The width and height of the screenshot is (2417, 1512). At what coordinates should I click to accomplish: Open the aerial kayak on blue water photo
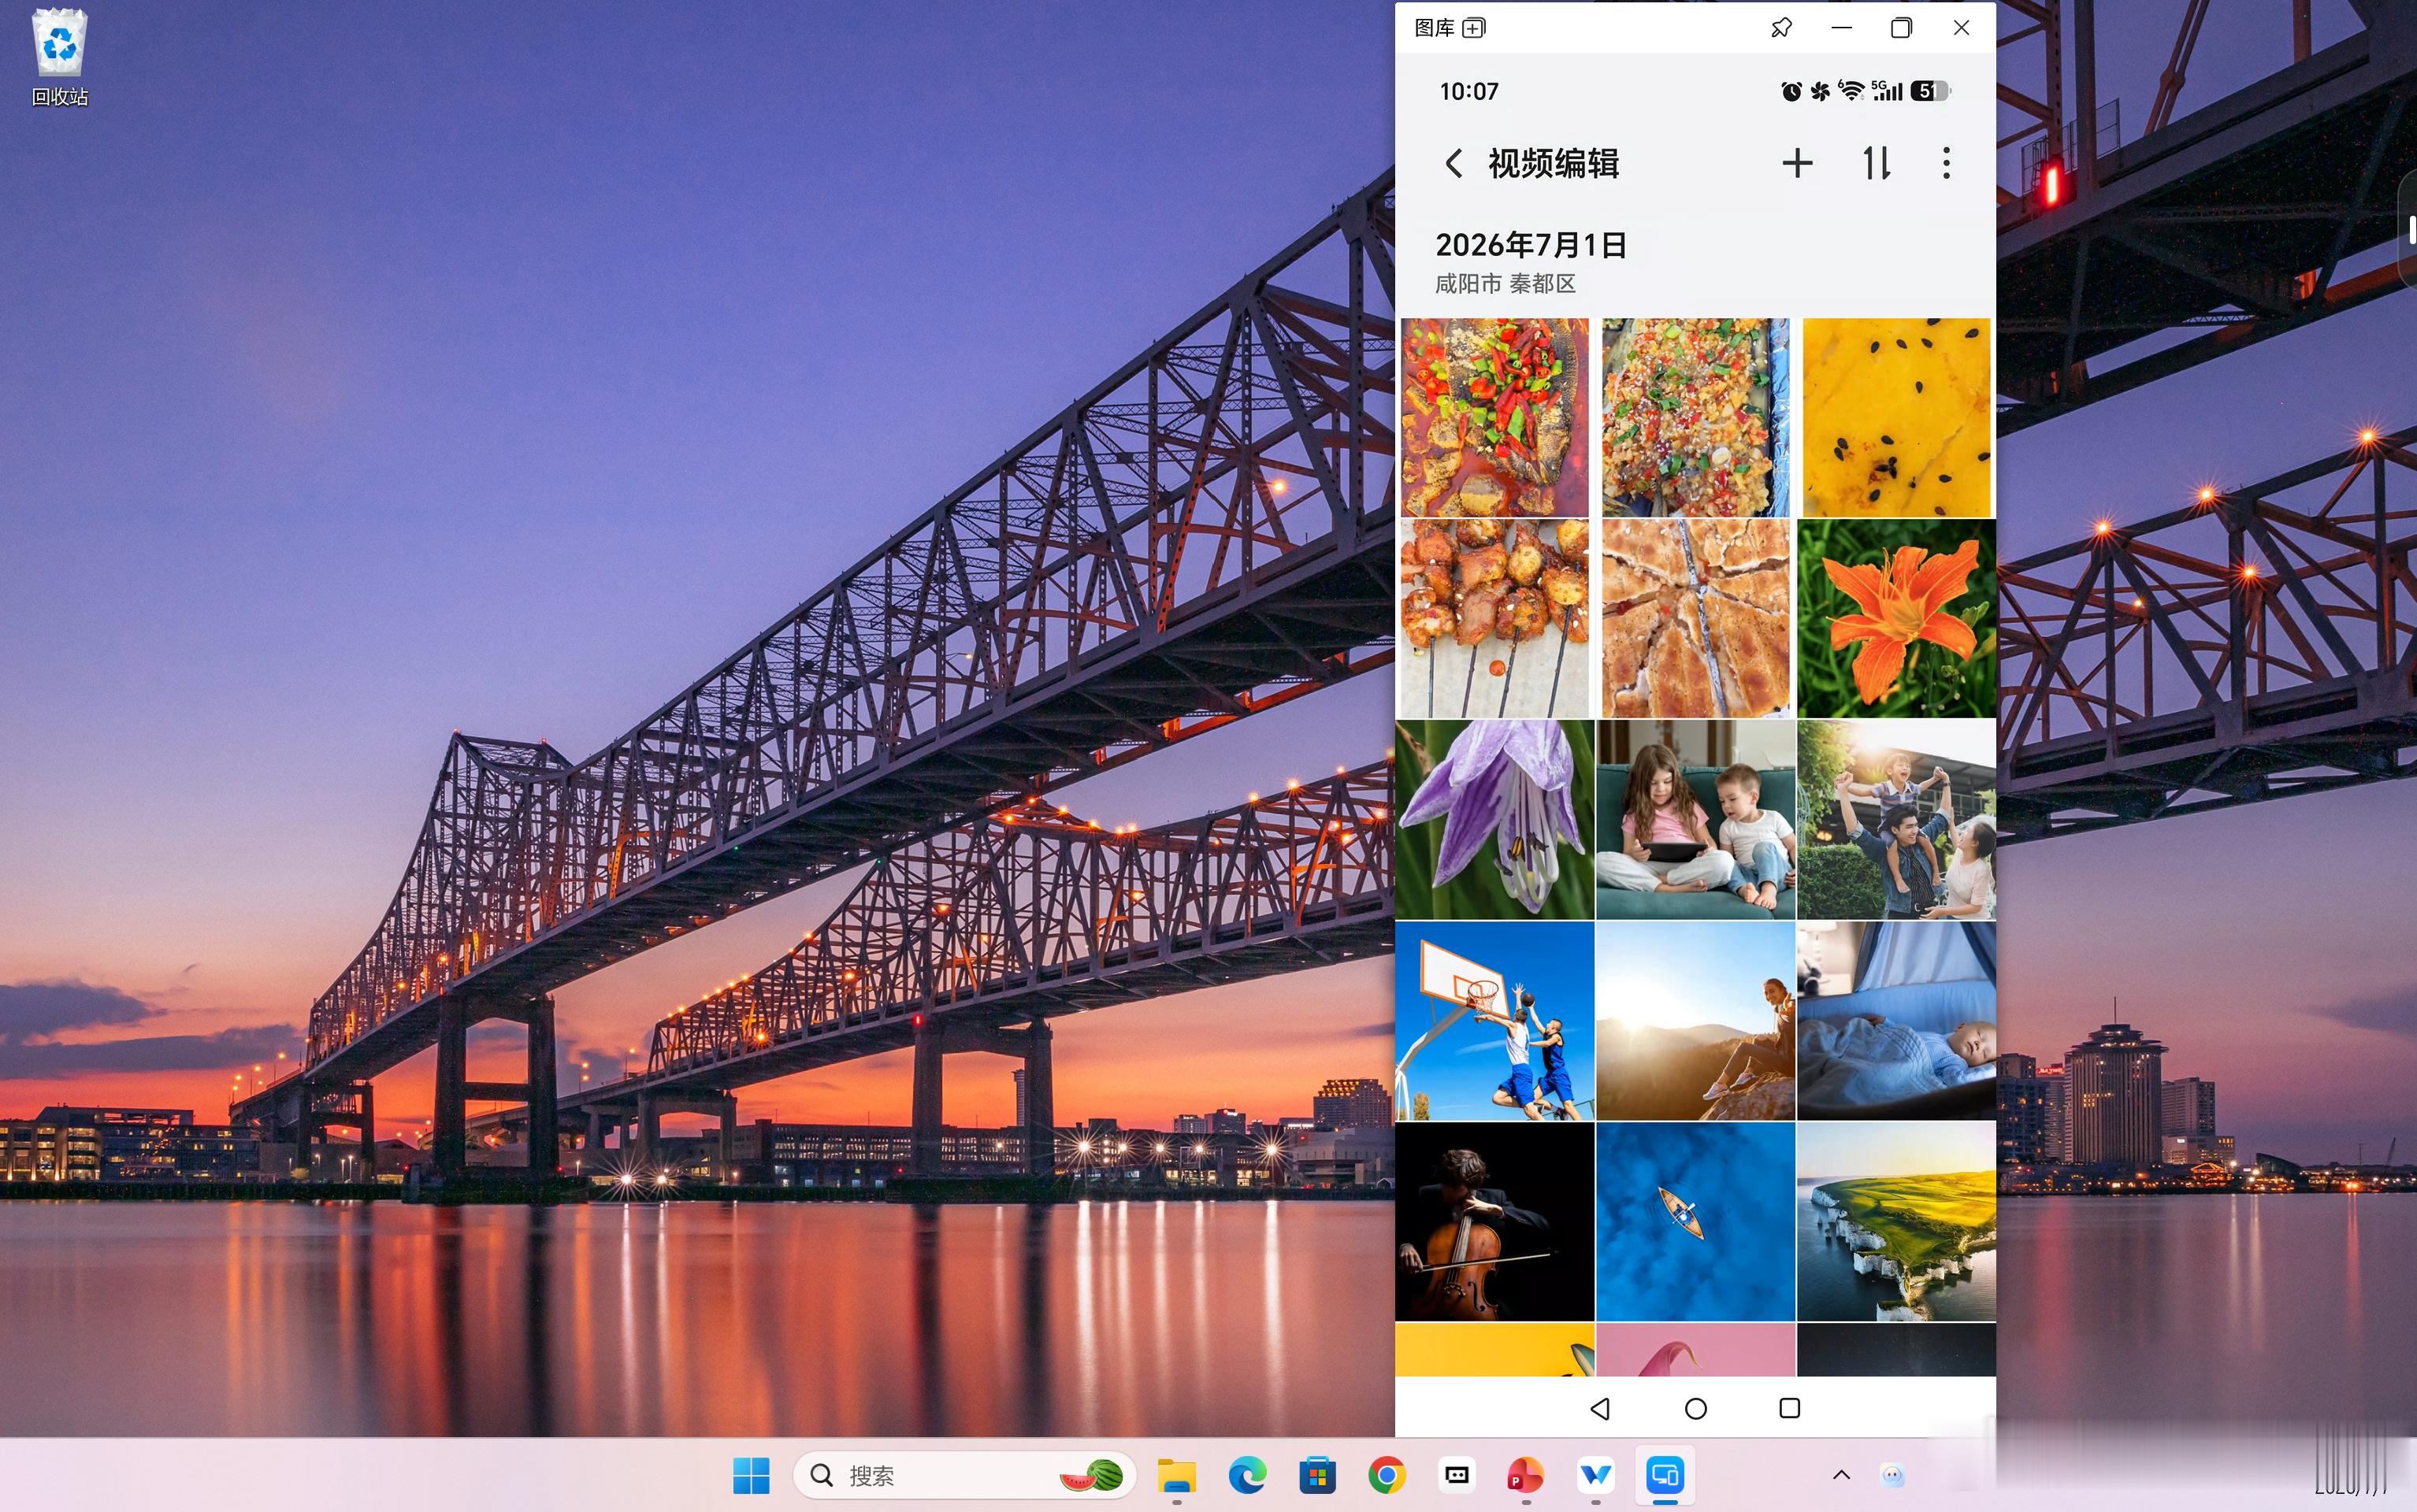pyautogui.click(x=1695, y=1221)
